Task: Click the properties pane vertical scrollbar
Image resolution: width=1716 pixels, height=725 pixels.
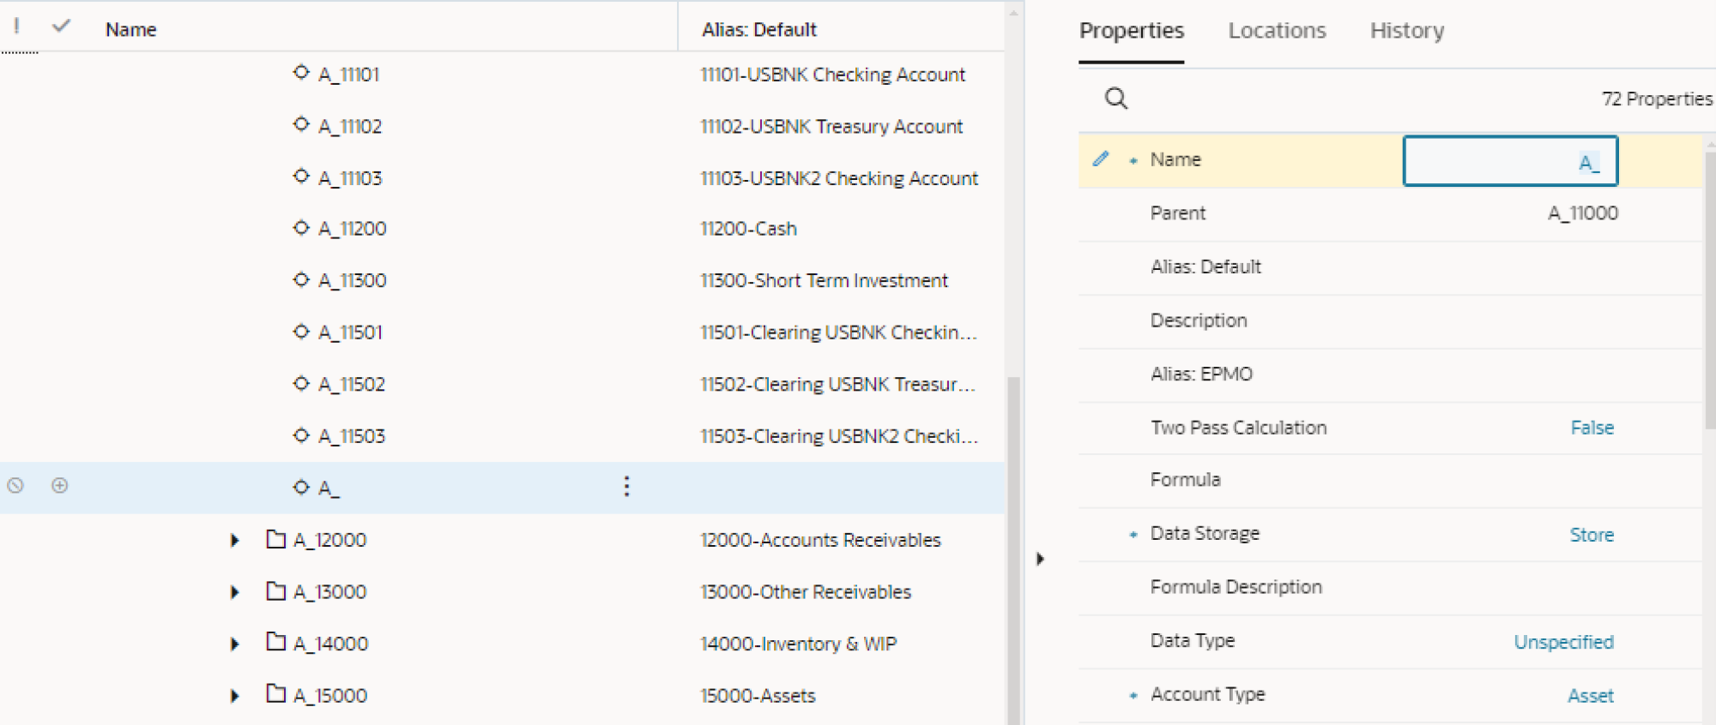Action: [1709, 290]
